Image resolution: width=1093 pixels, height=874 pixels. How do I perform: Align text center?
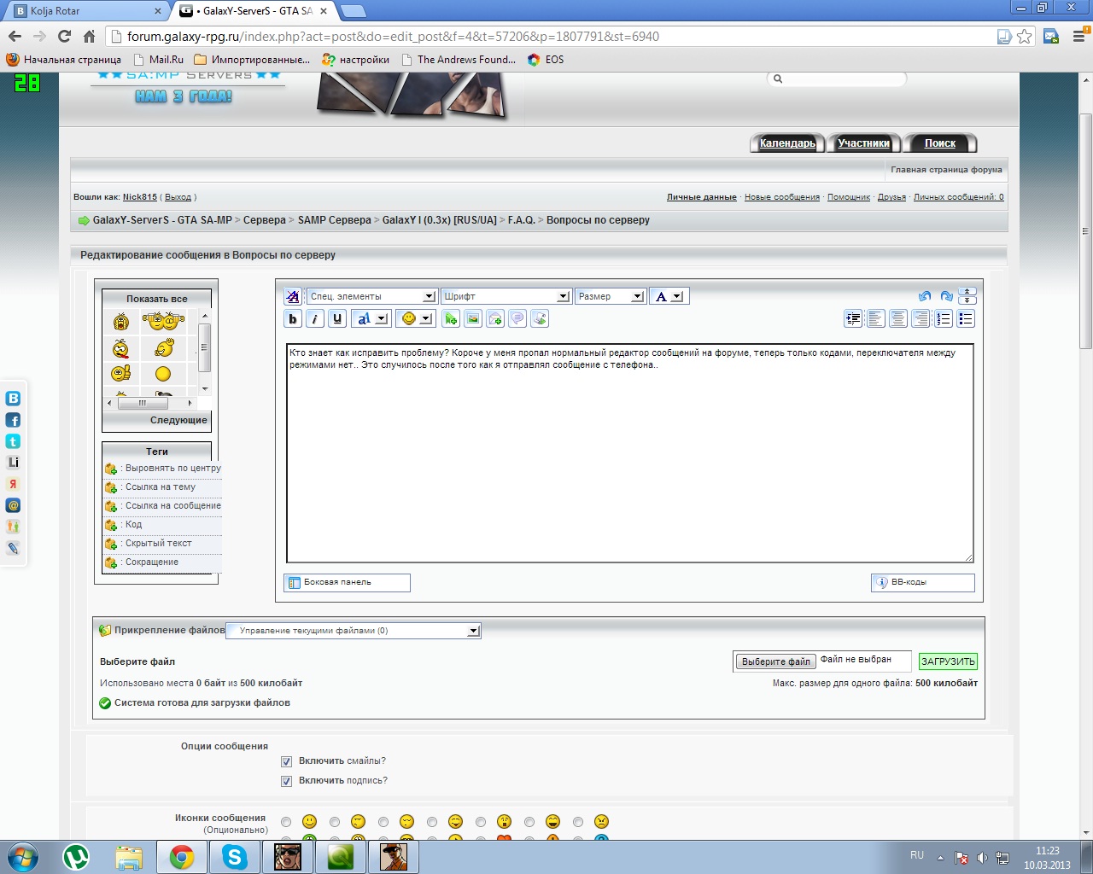898,319
